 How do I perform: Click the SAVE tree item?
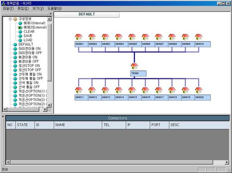point(28,36)
